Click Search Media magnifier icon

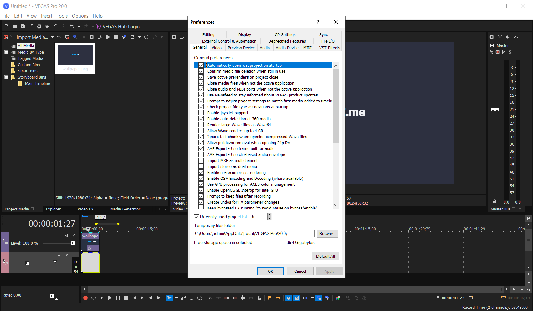pyautogui.click(x=146, y=37)
